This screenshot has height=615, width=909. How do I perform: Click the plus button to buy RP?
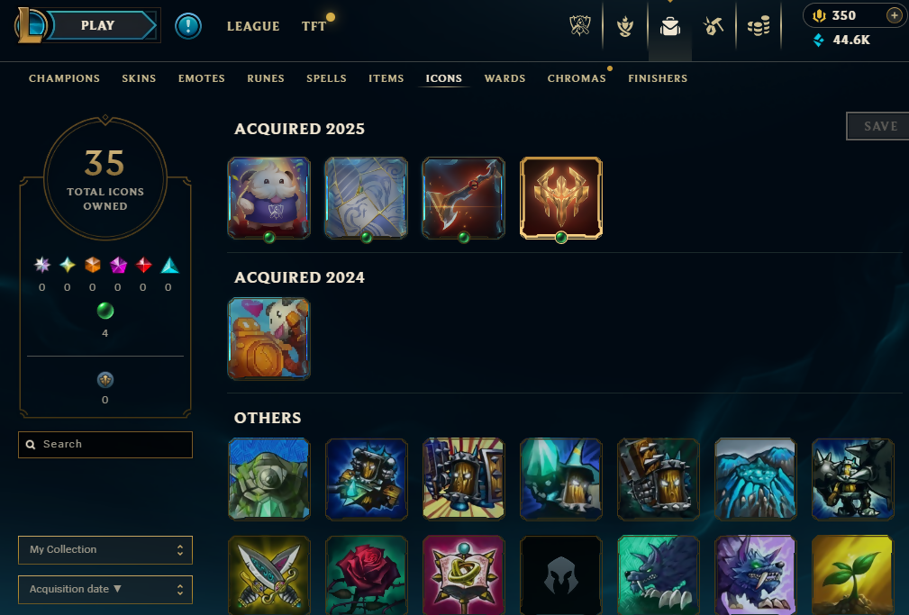coord(895,15)
